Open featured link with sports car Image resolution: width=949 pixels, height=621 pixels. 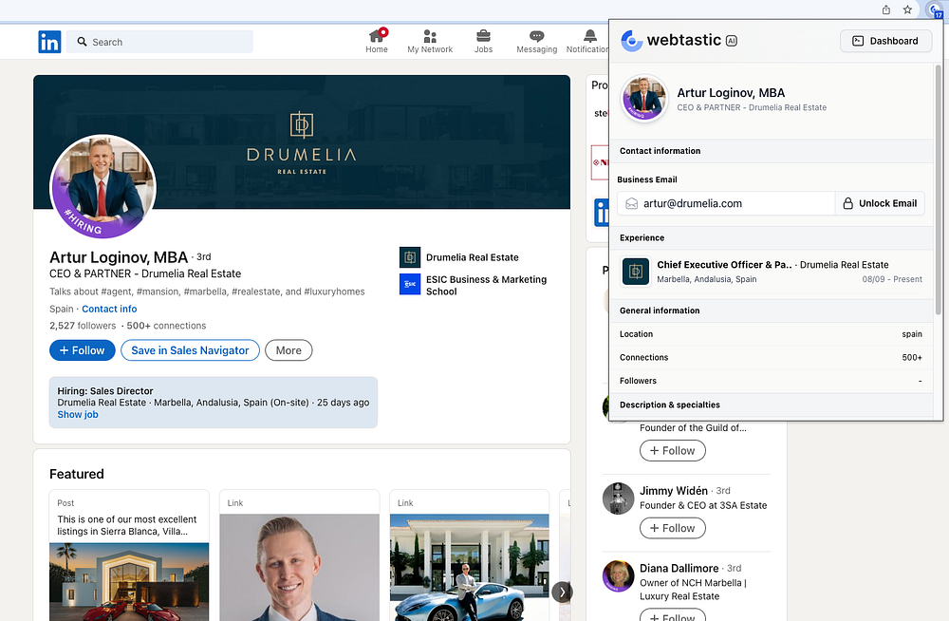pyautogui.click(x=470, y=555)
